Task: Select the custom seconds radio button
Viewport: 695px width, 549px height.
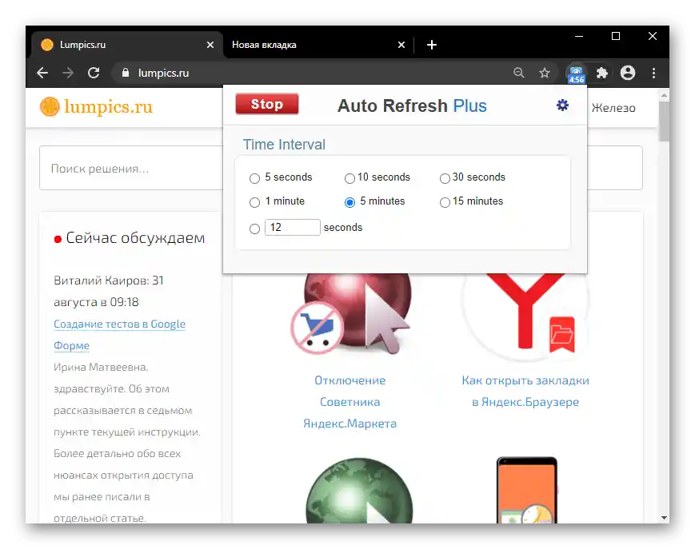Action: (254, 229)
